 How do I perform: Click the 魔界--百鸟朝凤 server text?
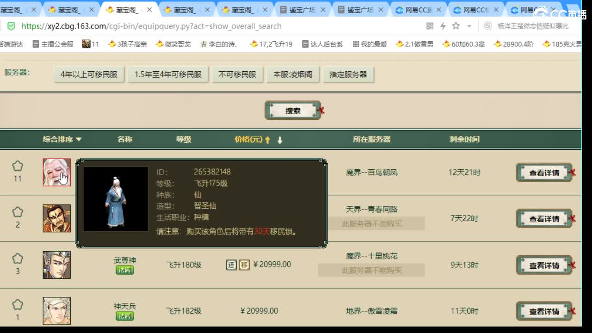(371, 173)
